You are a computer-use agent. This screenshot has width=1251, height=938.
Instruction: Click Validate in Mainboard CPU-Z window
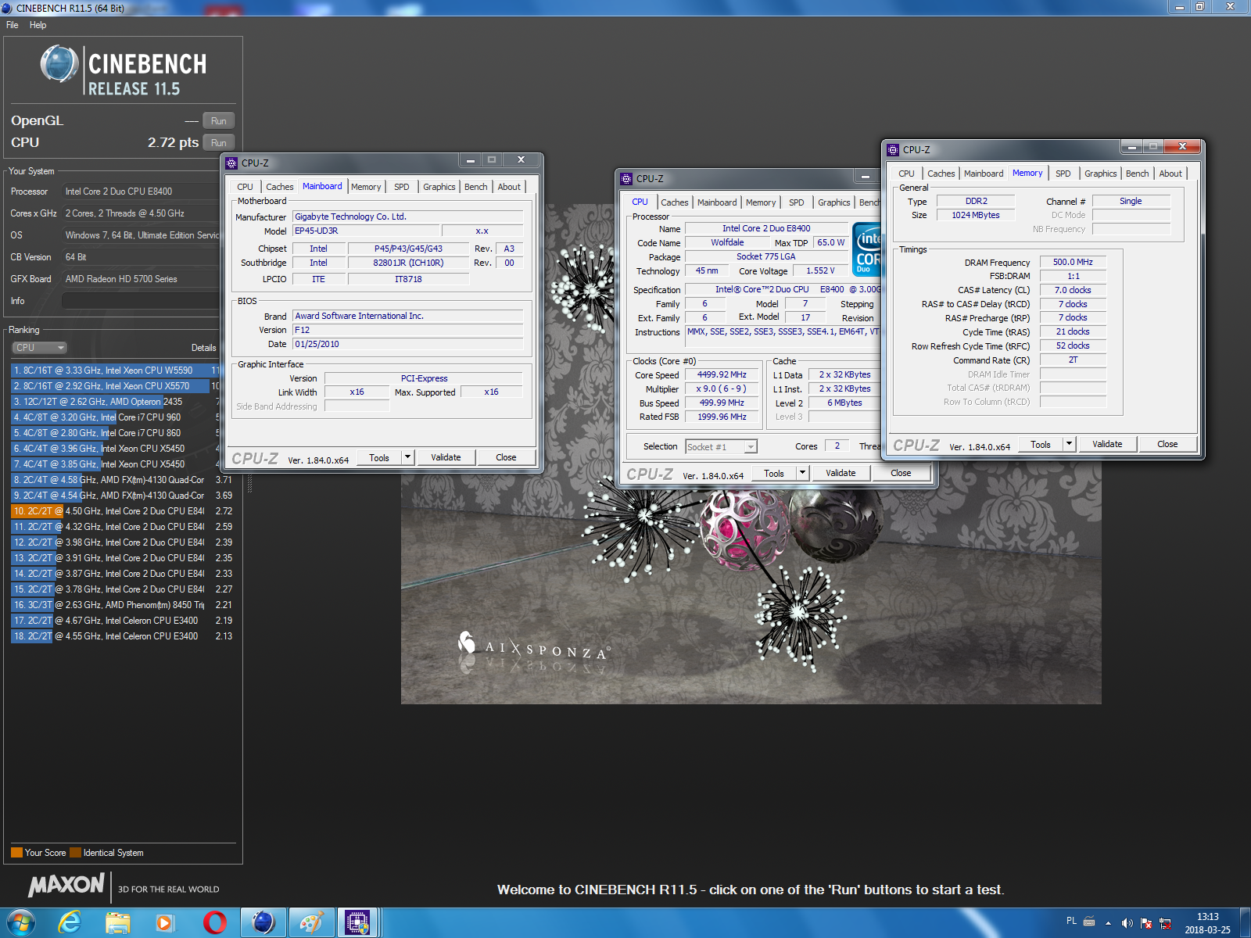[x=446, y=458]
